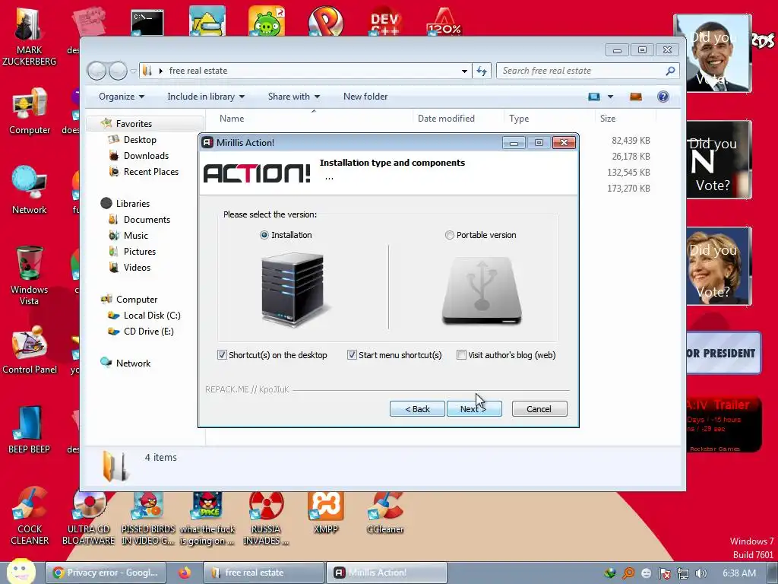Image resolution: width=778 pixels, height=584 pixels.
Task: Open the Share with menu
Action: (x=294, y=97)
